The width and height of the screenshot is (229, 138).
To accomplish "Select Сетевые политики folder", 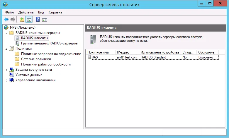I will coord(36,59).
